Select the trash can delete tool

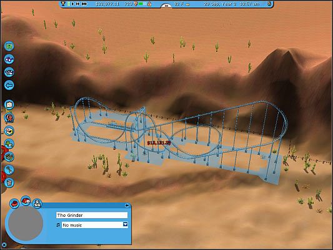pyautogui.click(x=9, y=183)
